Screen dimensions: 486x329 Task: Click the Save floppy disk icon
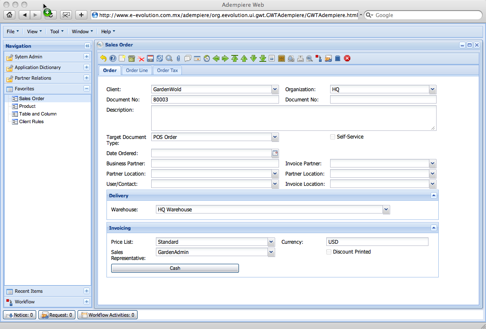150,59
